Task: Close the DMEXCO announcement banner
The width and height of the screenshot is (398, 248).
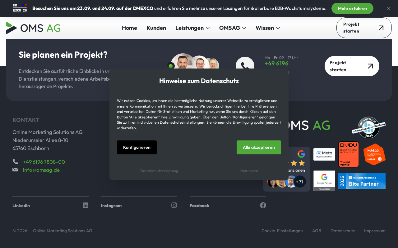Action: click(389, 8)
